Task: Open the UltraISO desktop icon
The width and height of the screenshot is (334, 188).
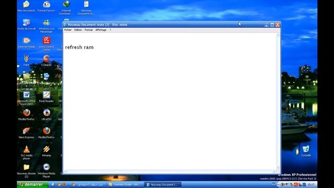Action: (46, 115)
